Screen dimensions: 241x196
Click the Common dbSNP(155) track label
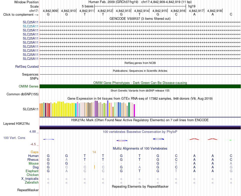(x=22, y=94)
